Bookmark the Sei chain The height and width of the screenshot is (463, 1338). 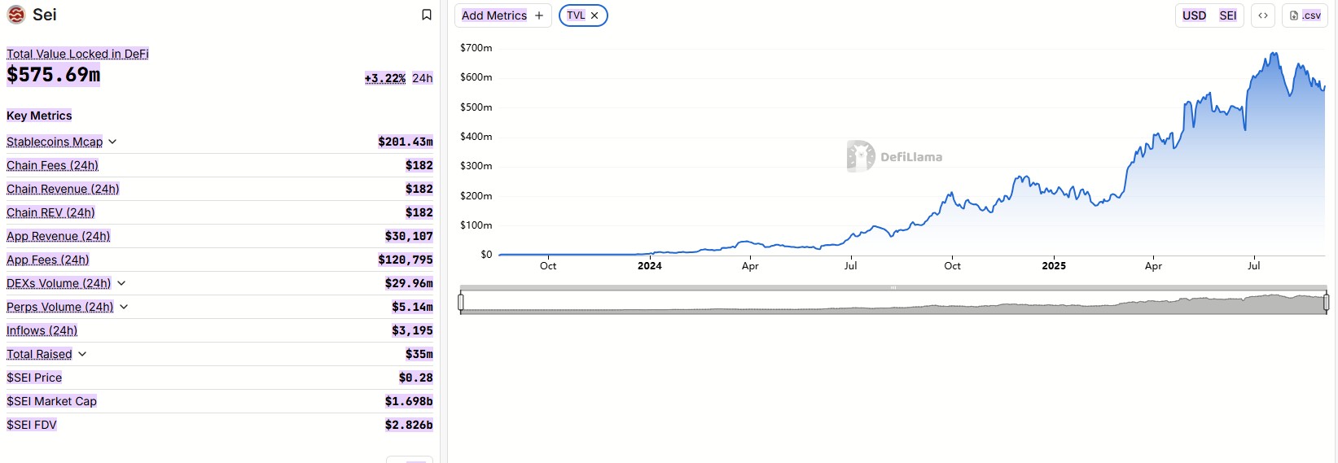coord(426,15)
